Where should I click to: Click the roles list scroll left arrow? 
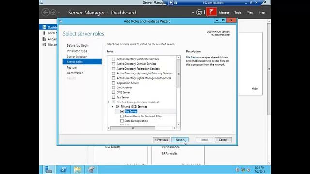[x=108, y=128]
